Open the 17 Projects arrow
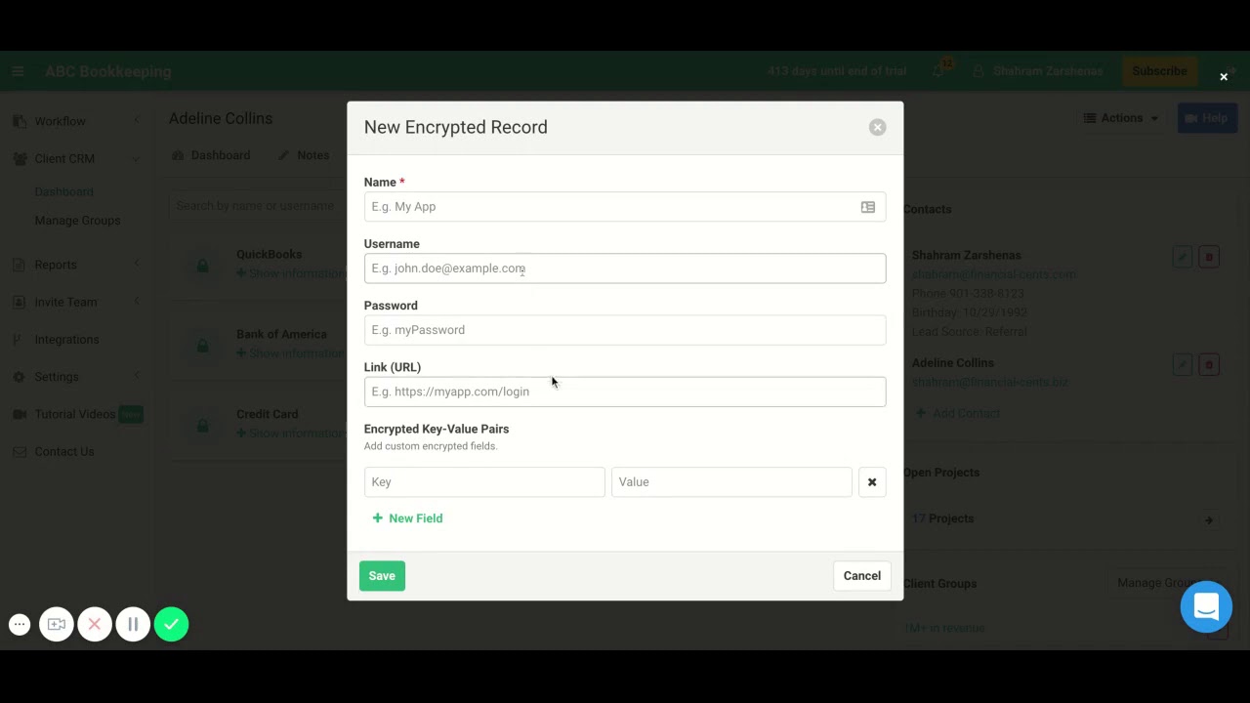Screen dimensions: 1250x703 1209,519
